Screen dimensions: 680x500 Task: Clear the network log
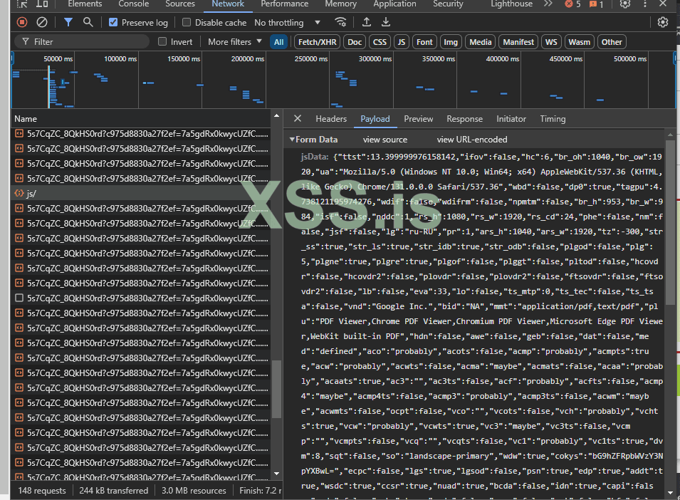(42, 23)
